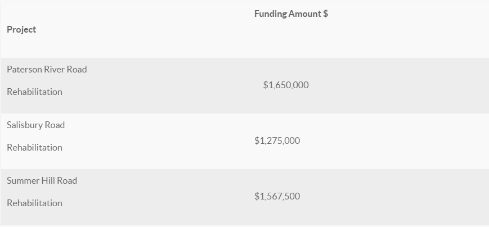Select the Summer Hill Road text
The height and width of the screenshot is (227, 489).
click(42, 180)
